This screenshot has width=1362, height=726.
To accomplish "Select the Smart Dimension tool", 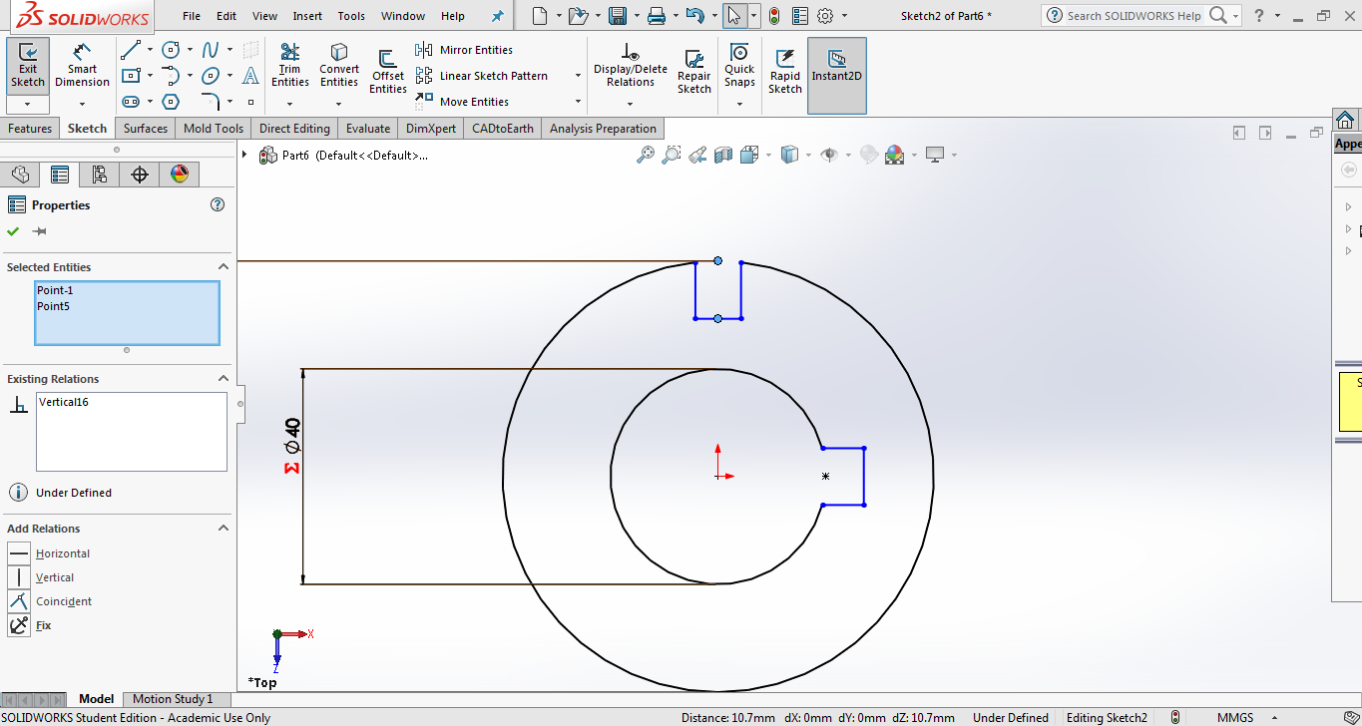I will (82, 64).
